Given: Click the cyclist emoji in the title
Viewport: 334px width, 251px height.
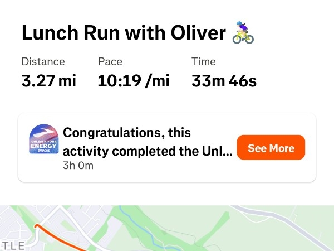Looking at the screenshot, I should 243,33.
